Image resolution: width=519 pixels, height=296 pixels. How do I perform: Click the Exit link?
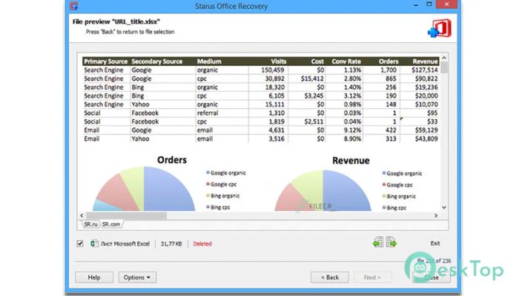(435, 243)
